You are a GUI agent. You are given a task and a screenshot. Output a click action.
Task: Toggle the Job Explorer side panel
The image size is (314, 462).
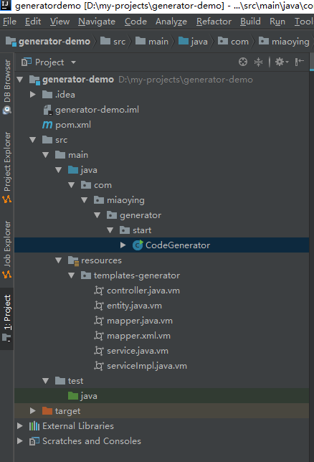(x=7, y=249)
